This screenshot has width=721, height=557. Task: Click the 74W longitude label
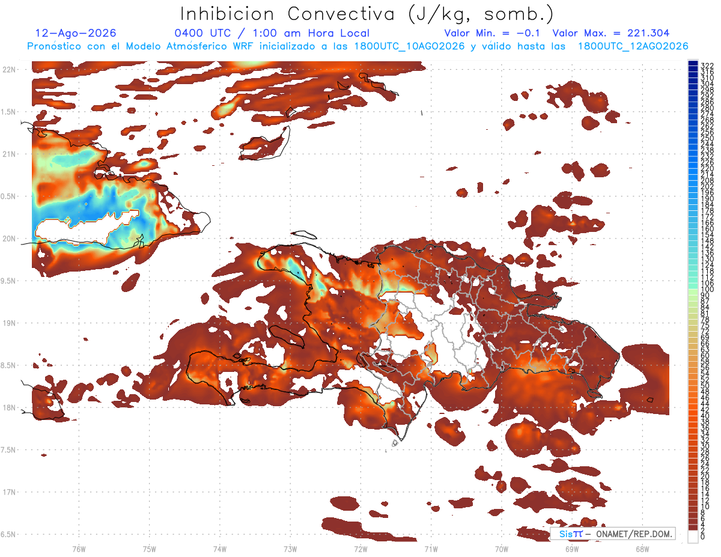(220, 548)
